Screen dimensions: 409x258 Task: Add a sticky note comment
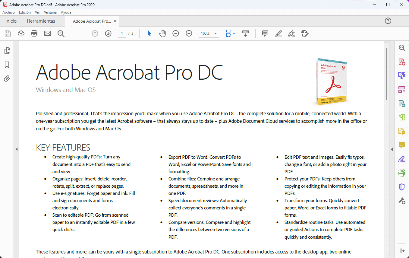tap(265, 33)
